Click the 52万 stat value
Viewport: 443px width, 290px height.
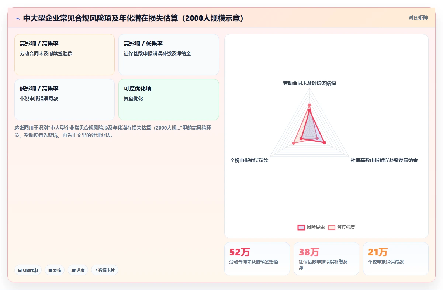[x=240, y=252]
